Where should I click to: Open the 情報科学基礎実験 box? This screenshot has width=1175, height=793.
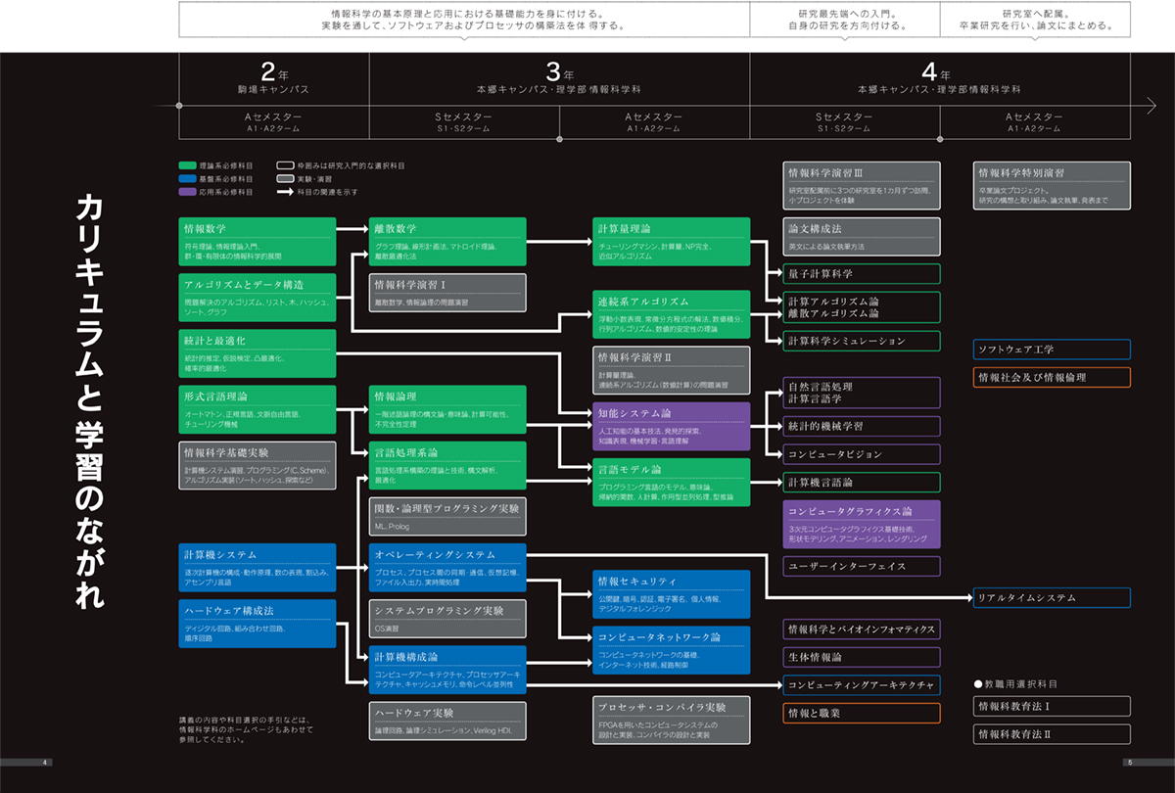(257, 466)
